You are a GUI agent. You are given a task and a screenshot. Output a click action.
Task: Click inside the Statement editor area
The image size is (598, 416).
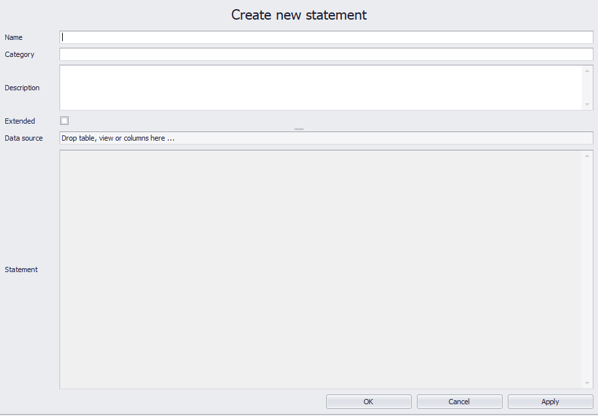[320, 269]
